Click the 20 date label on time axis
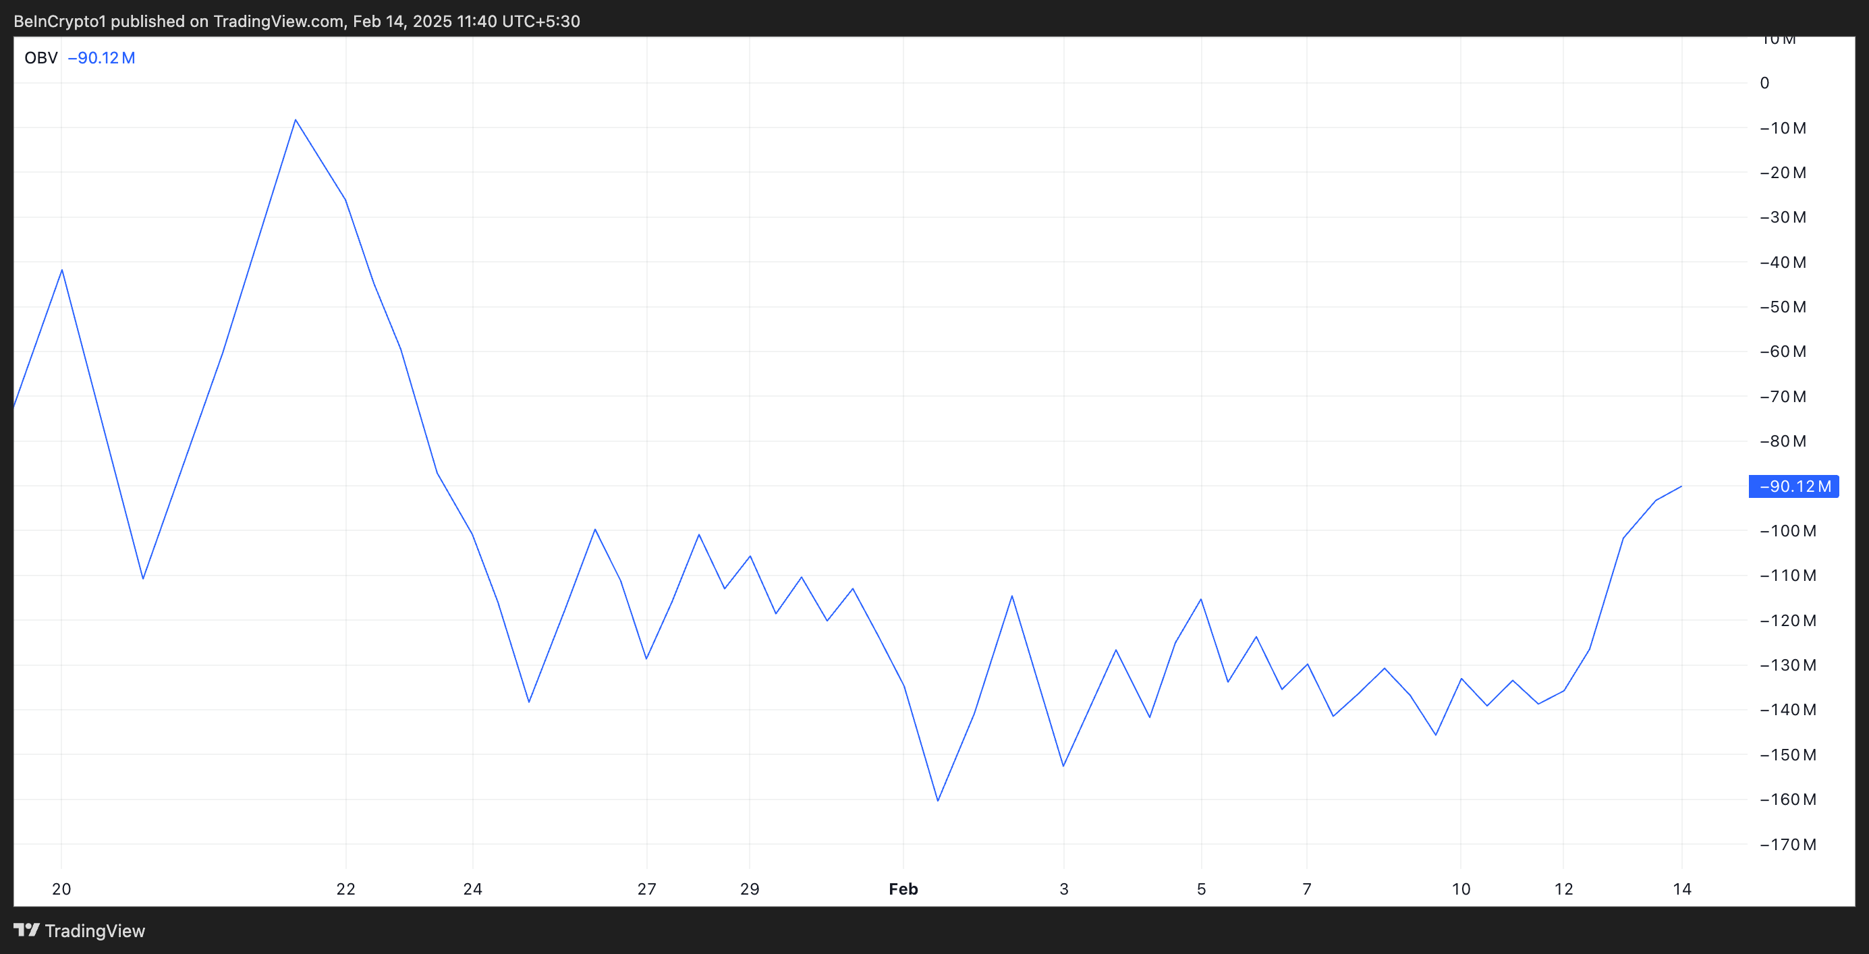The height and width of the screenshot is (954, 1869). click(61, 889)
